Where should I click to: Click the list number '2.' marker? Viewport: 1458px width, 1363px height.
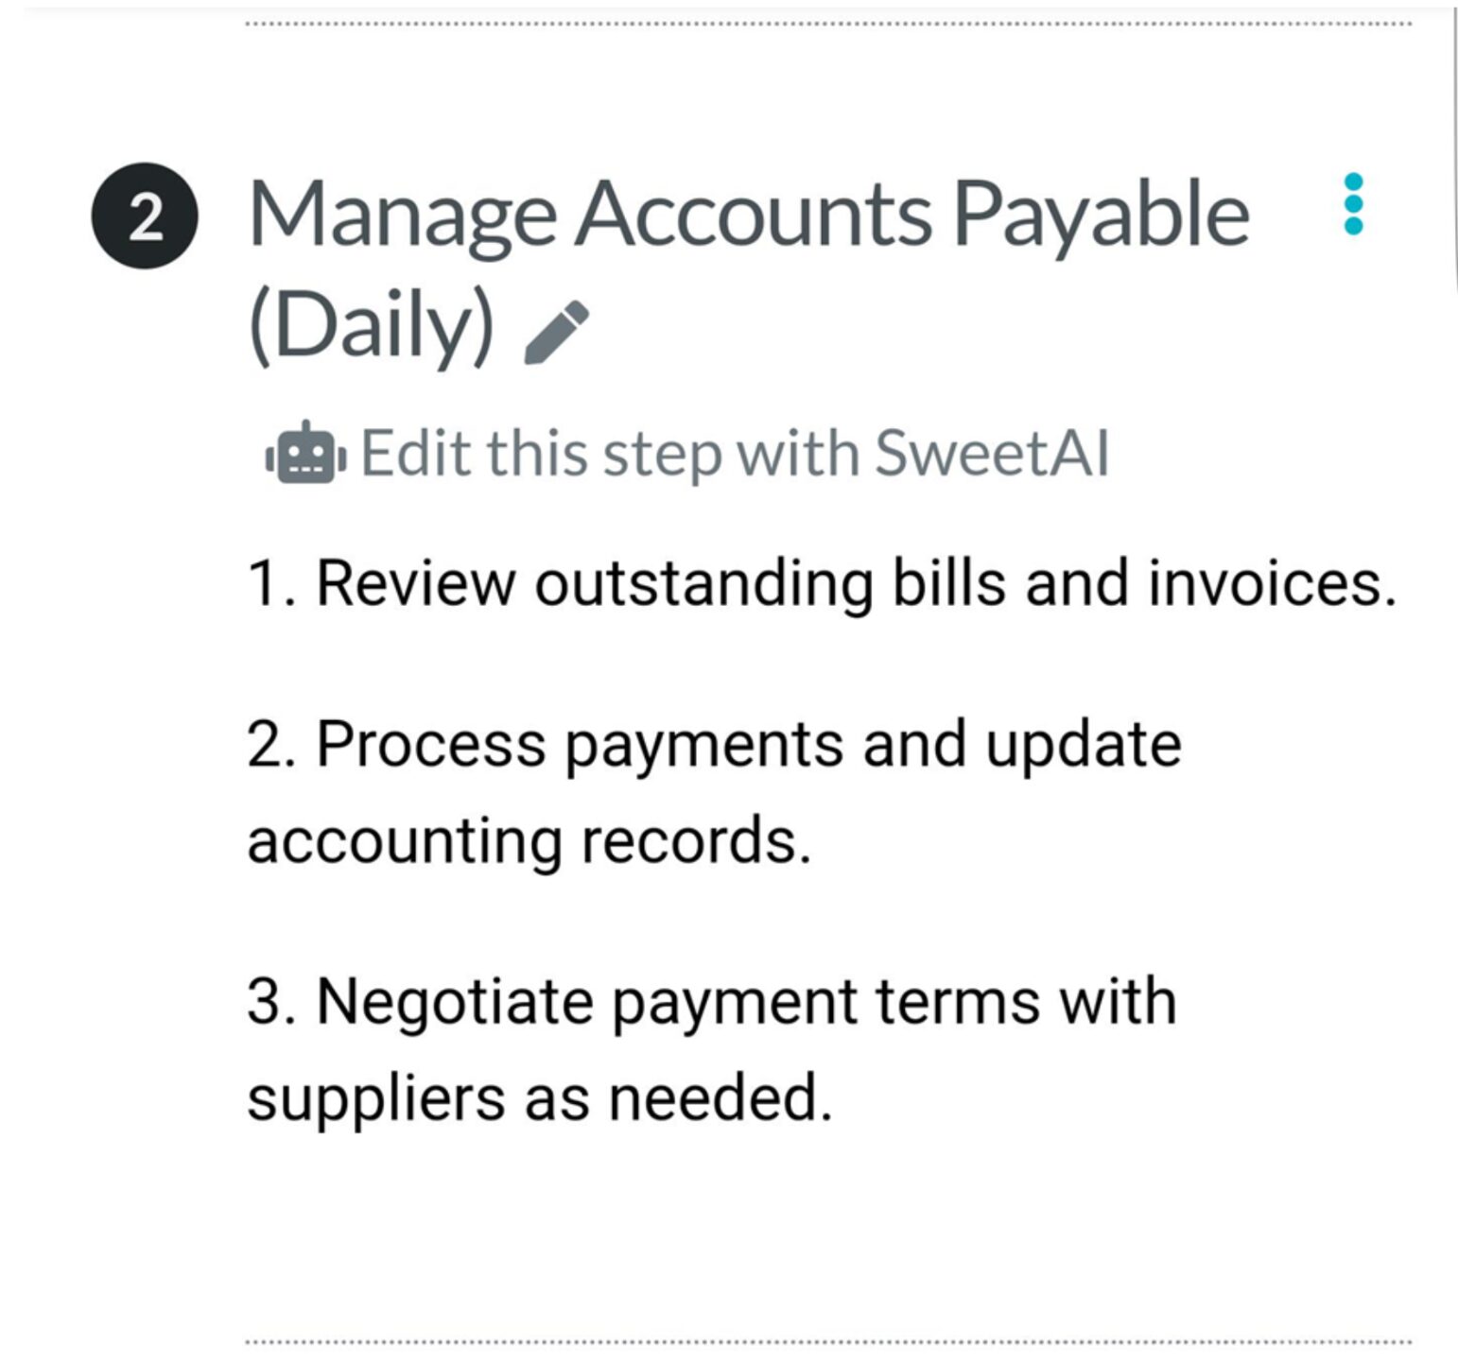click(x=274, y=745)
